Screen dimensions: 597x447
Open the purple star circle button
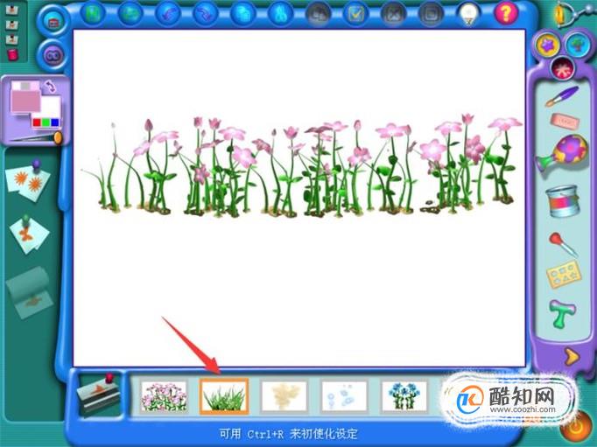(547, 45)
